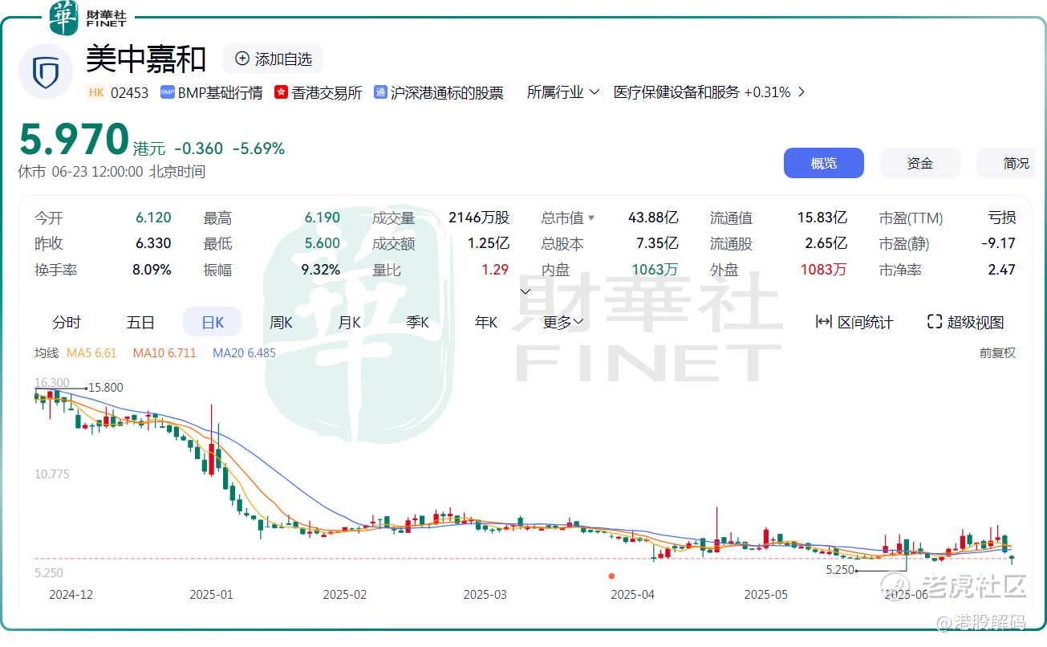The width and height of the screenshot is (1047, 647).
Task: Click the 换手率 value 8.09%
Action: tap(152, 270)
